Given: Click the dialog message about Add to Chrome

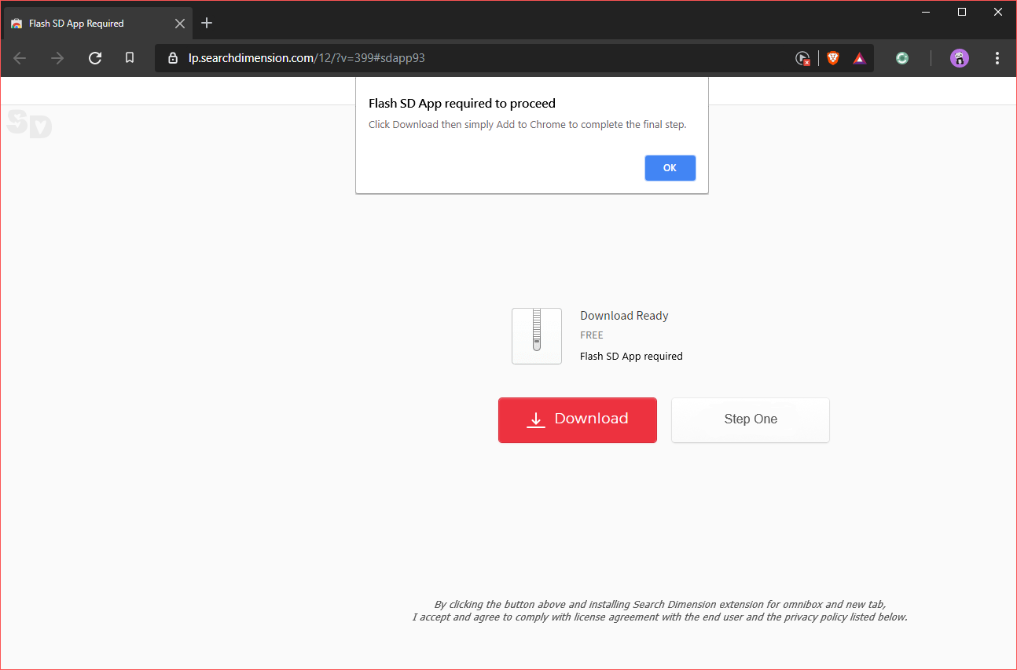Looking at the screenshot, I should click(x=527, y=125).
